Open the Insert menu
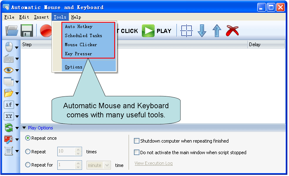The image size is (289, 176). coord(41,17)
